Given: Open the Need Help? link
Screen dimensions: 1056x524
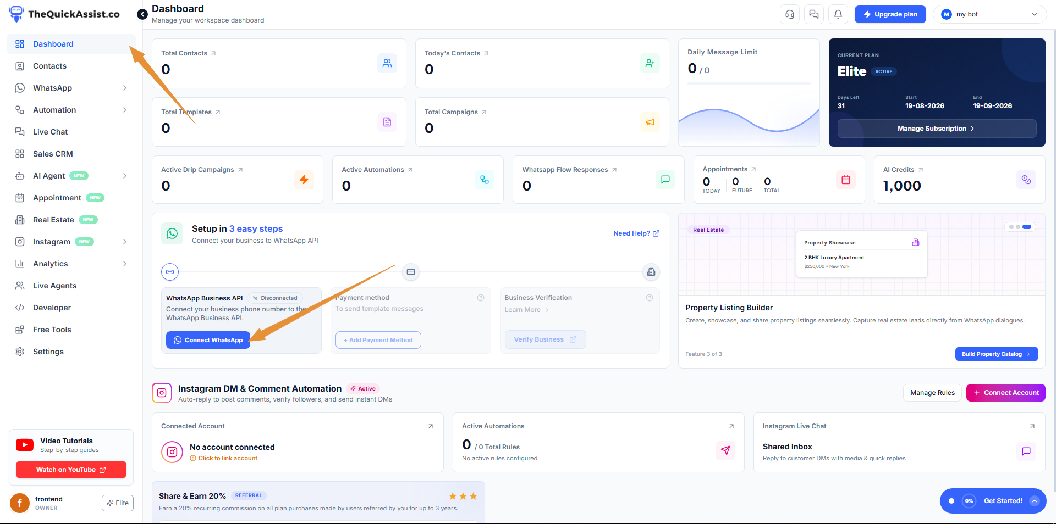Looking at the screenshot, I should coord(636,233).
